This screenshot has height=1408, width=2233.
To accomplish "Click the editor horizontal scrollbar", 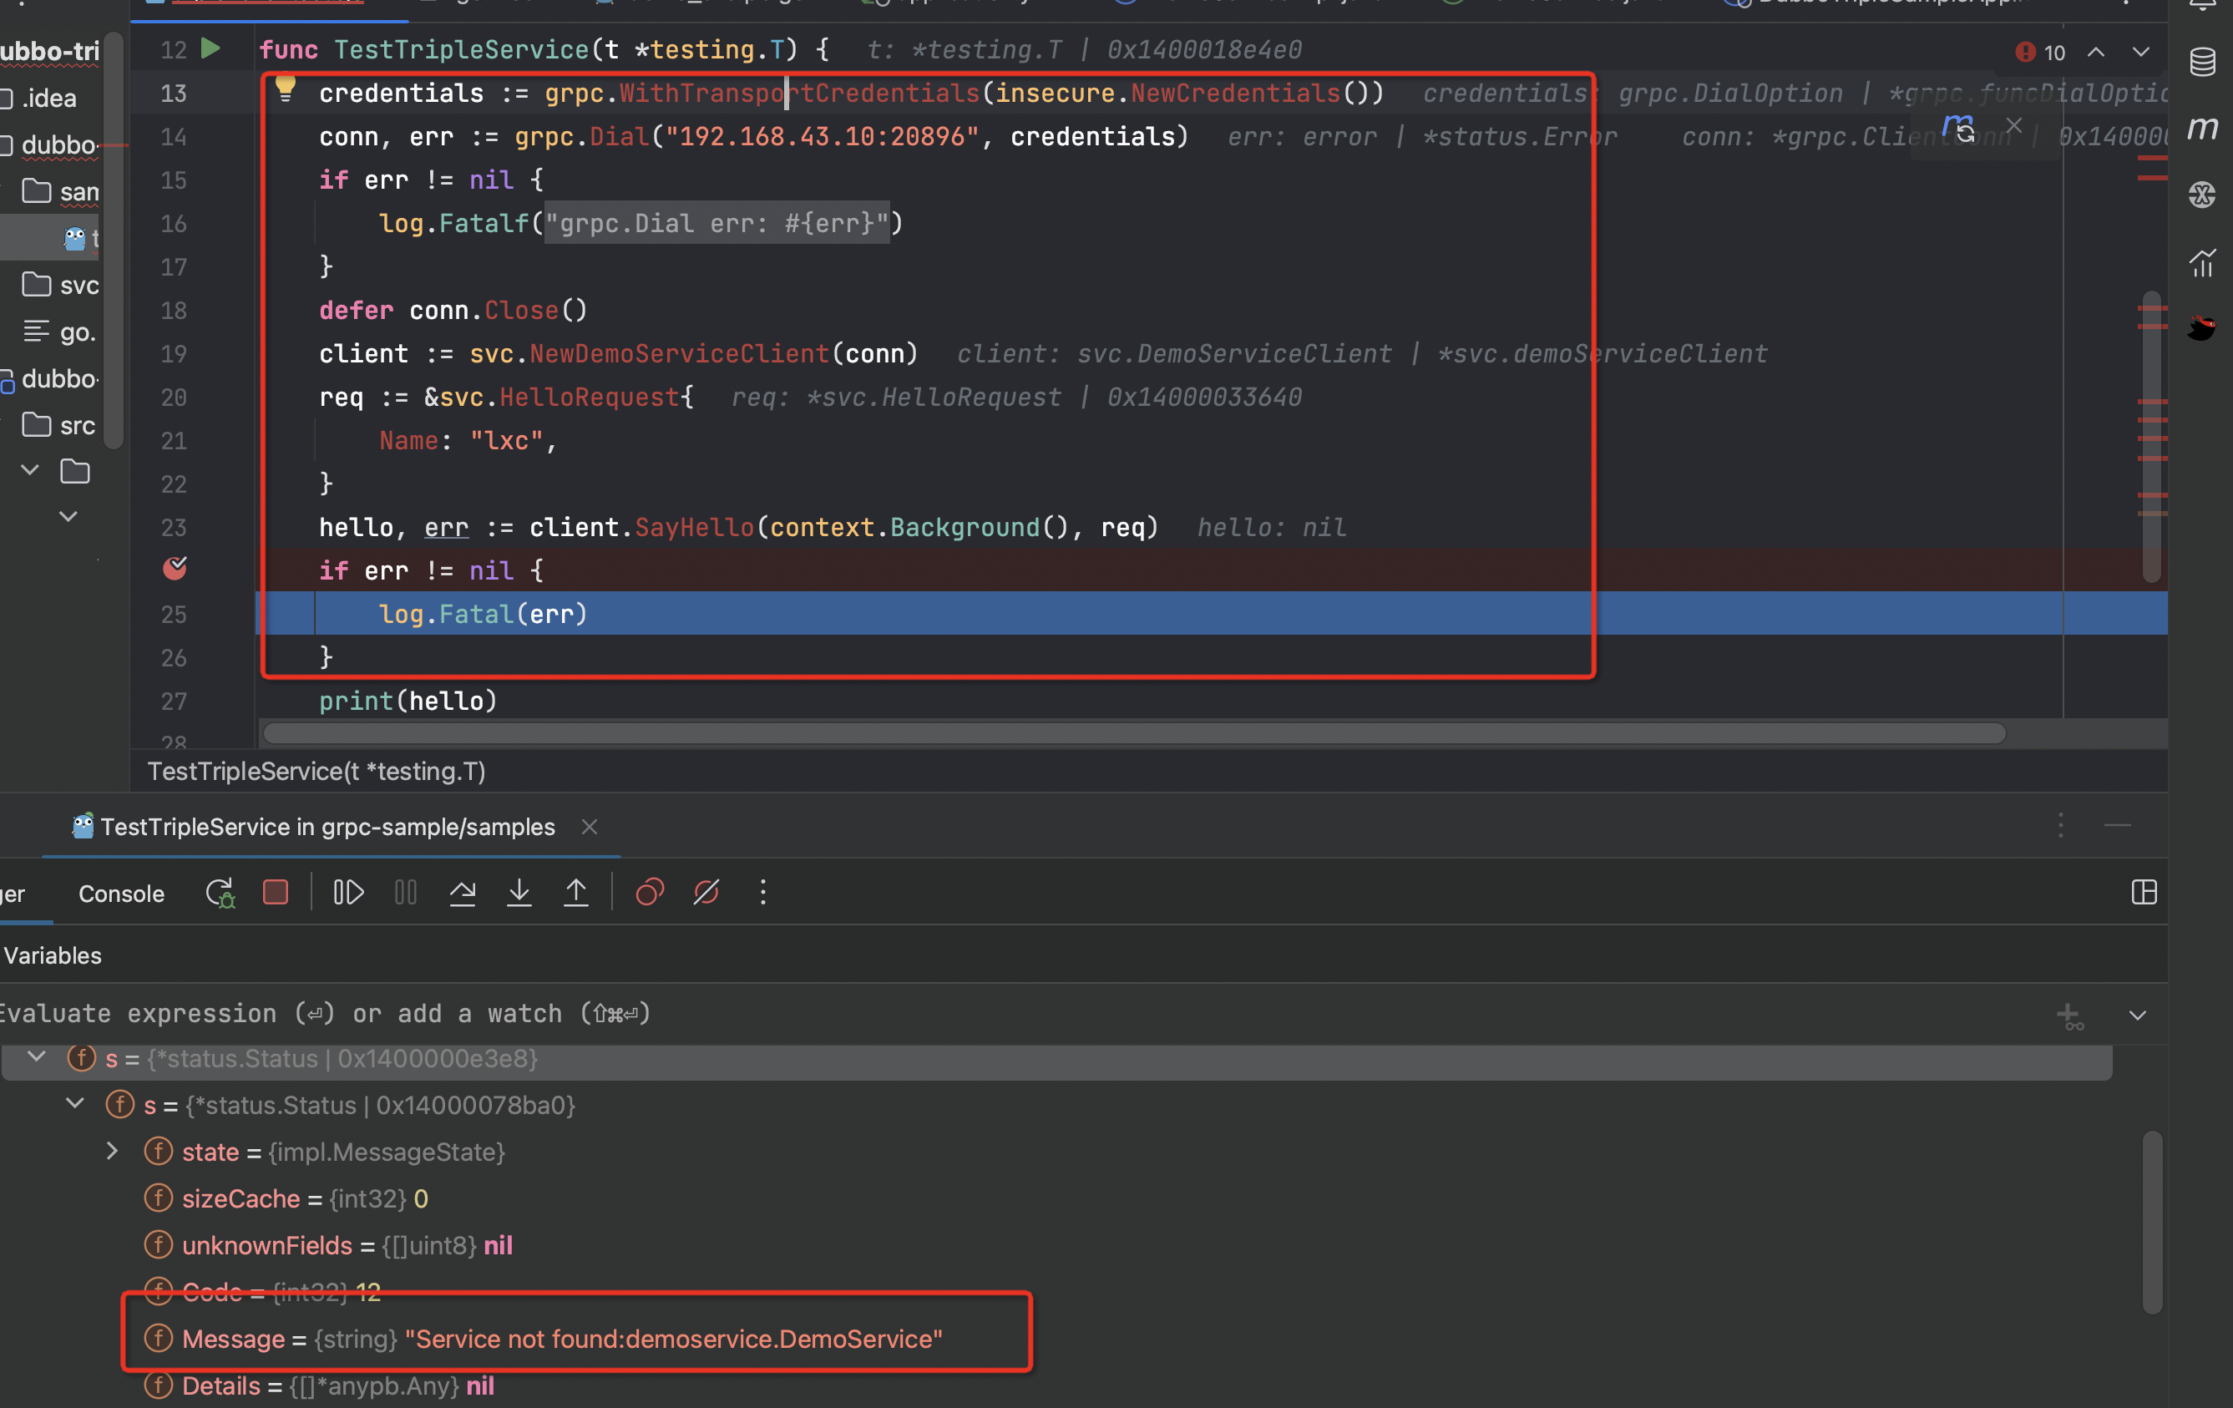I will (1132, 734).
